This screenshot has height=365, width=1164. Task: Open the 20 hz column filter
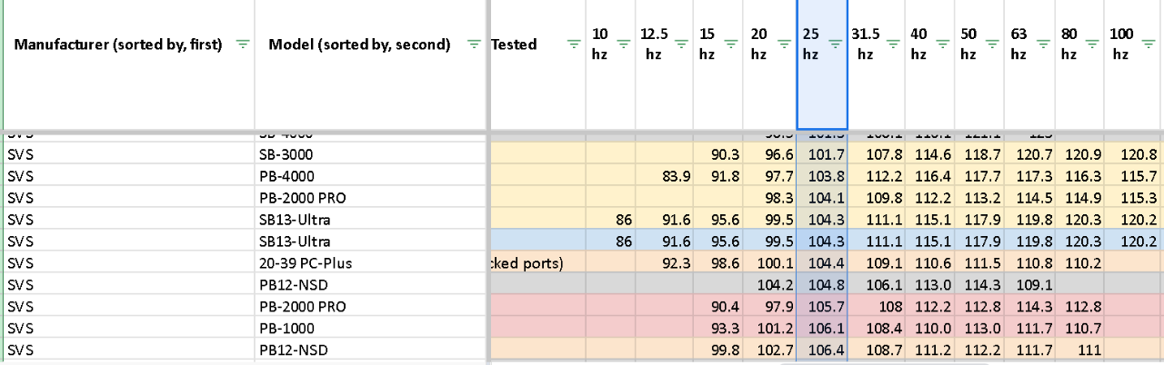coord(782,44)
